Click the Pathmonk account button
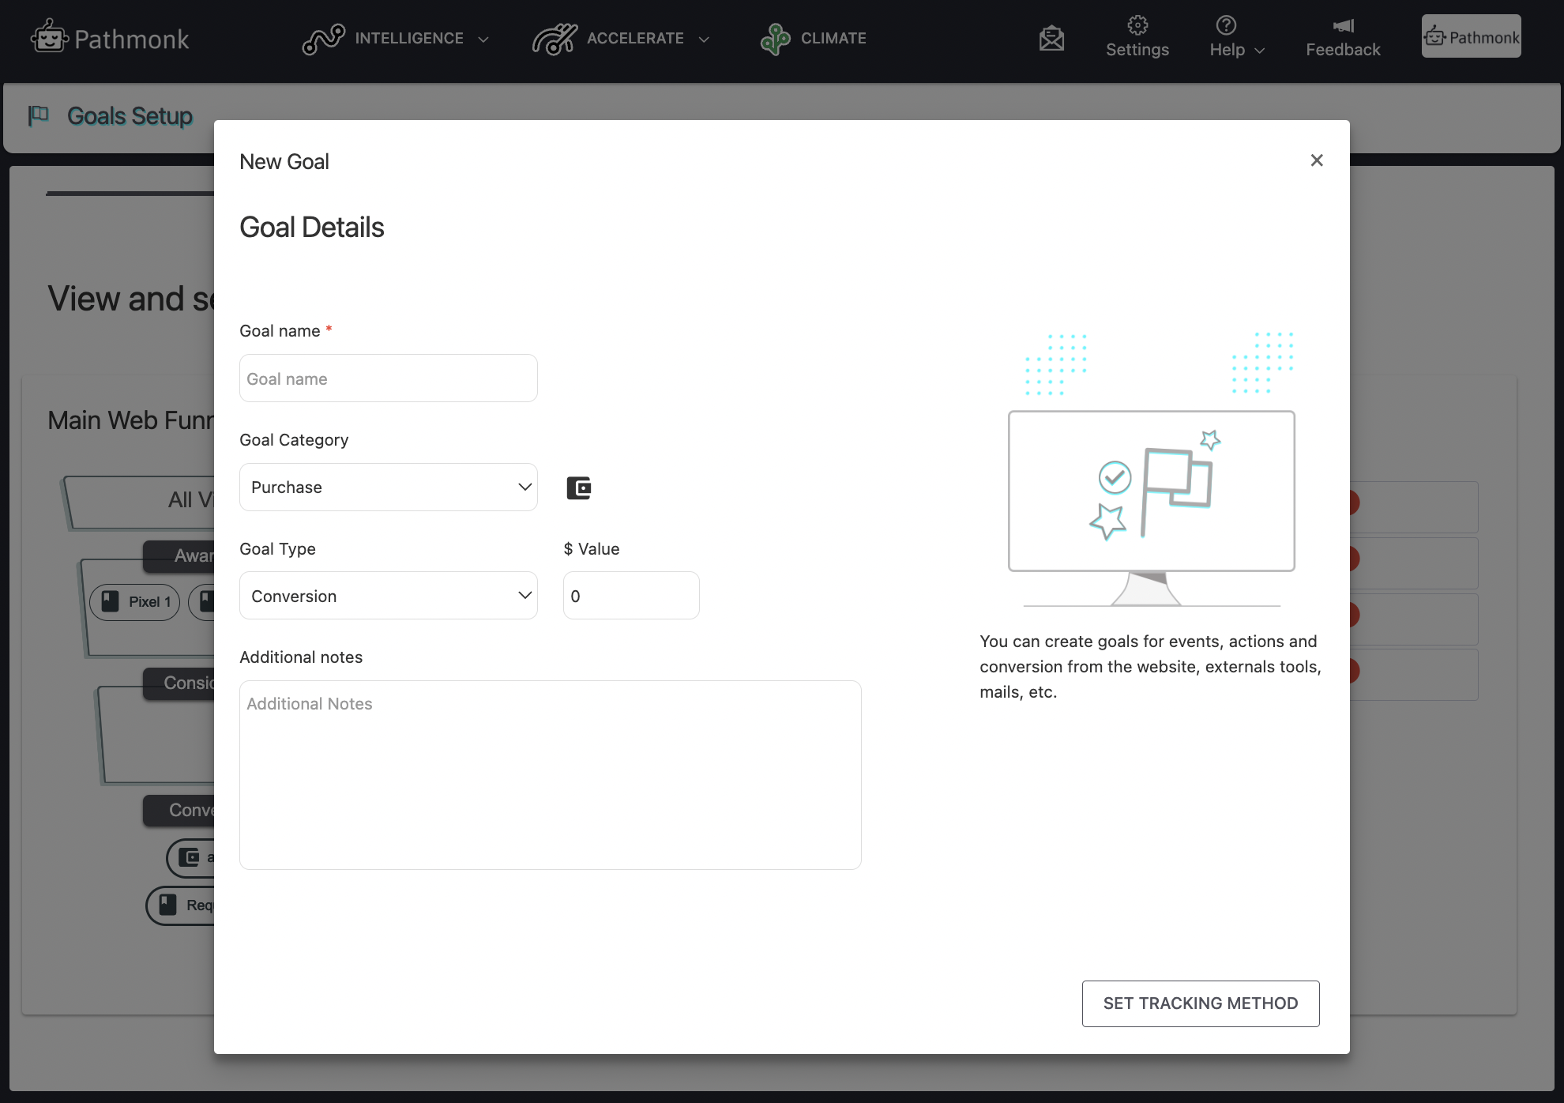Screen dimensions: 1564x1103 click(x=1471, y=37)
